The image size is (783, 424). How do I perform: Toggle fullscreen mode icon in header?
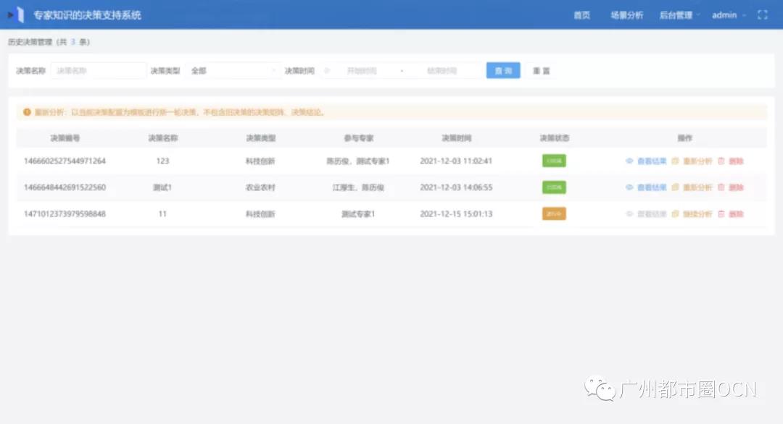click(x=762, y=15)
